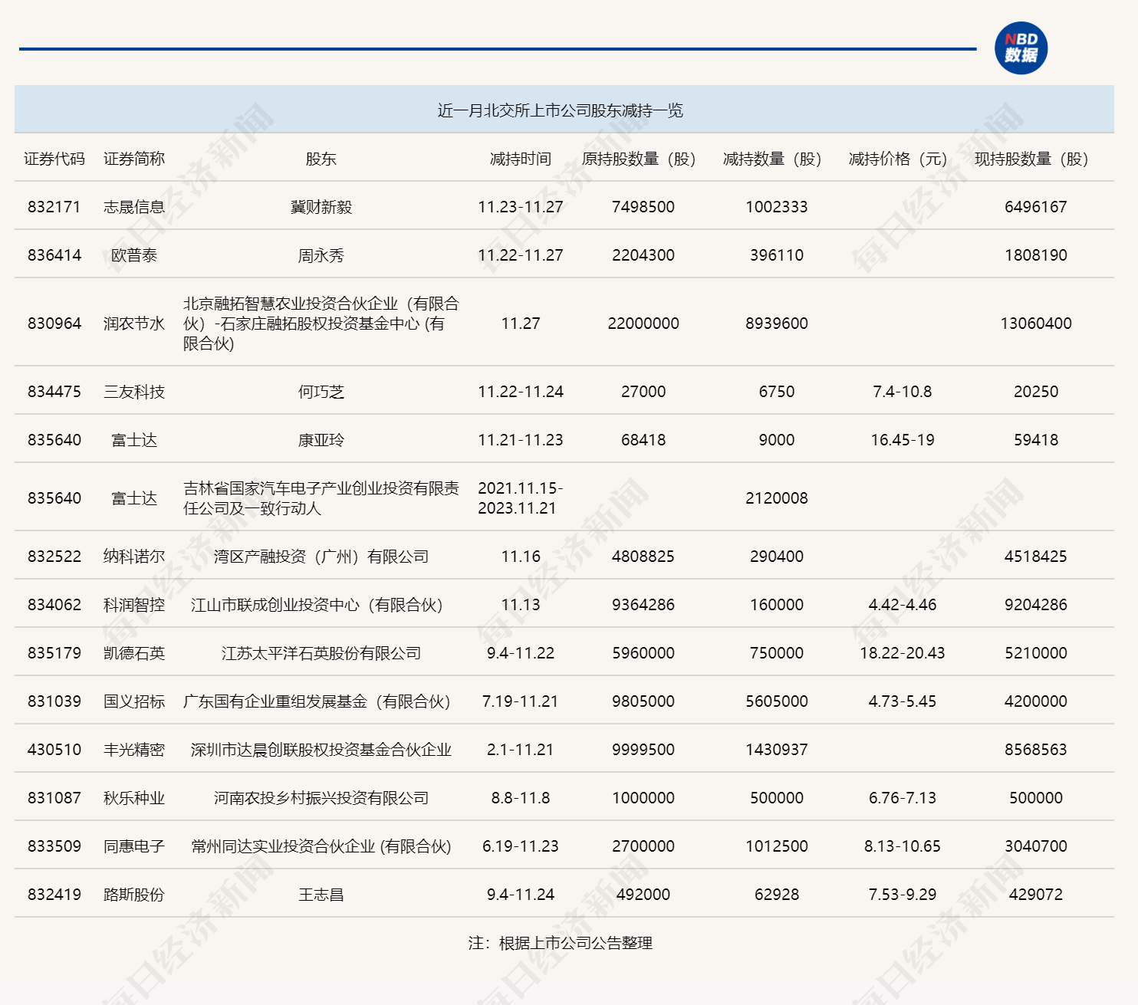Screen dimensions: 1138x1005
Task: Select company name 路斯股份
Action: point(134,895)
